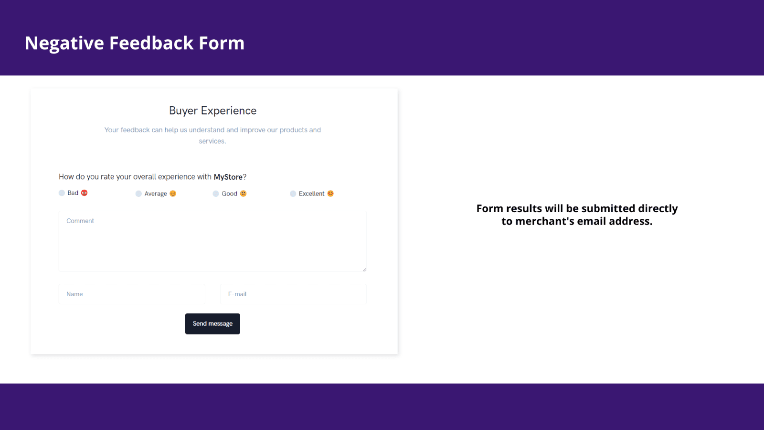The height and width of the screenshot is (430, 764).
Task: Click into the Name input field
Action: pos(132,294)
